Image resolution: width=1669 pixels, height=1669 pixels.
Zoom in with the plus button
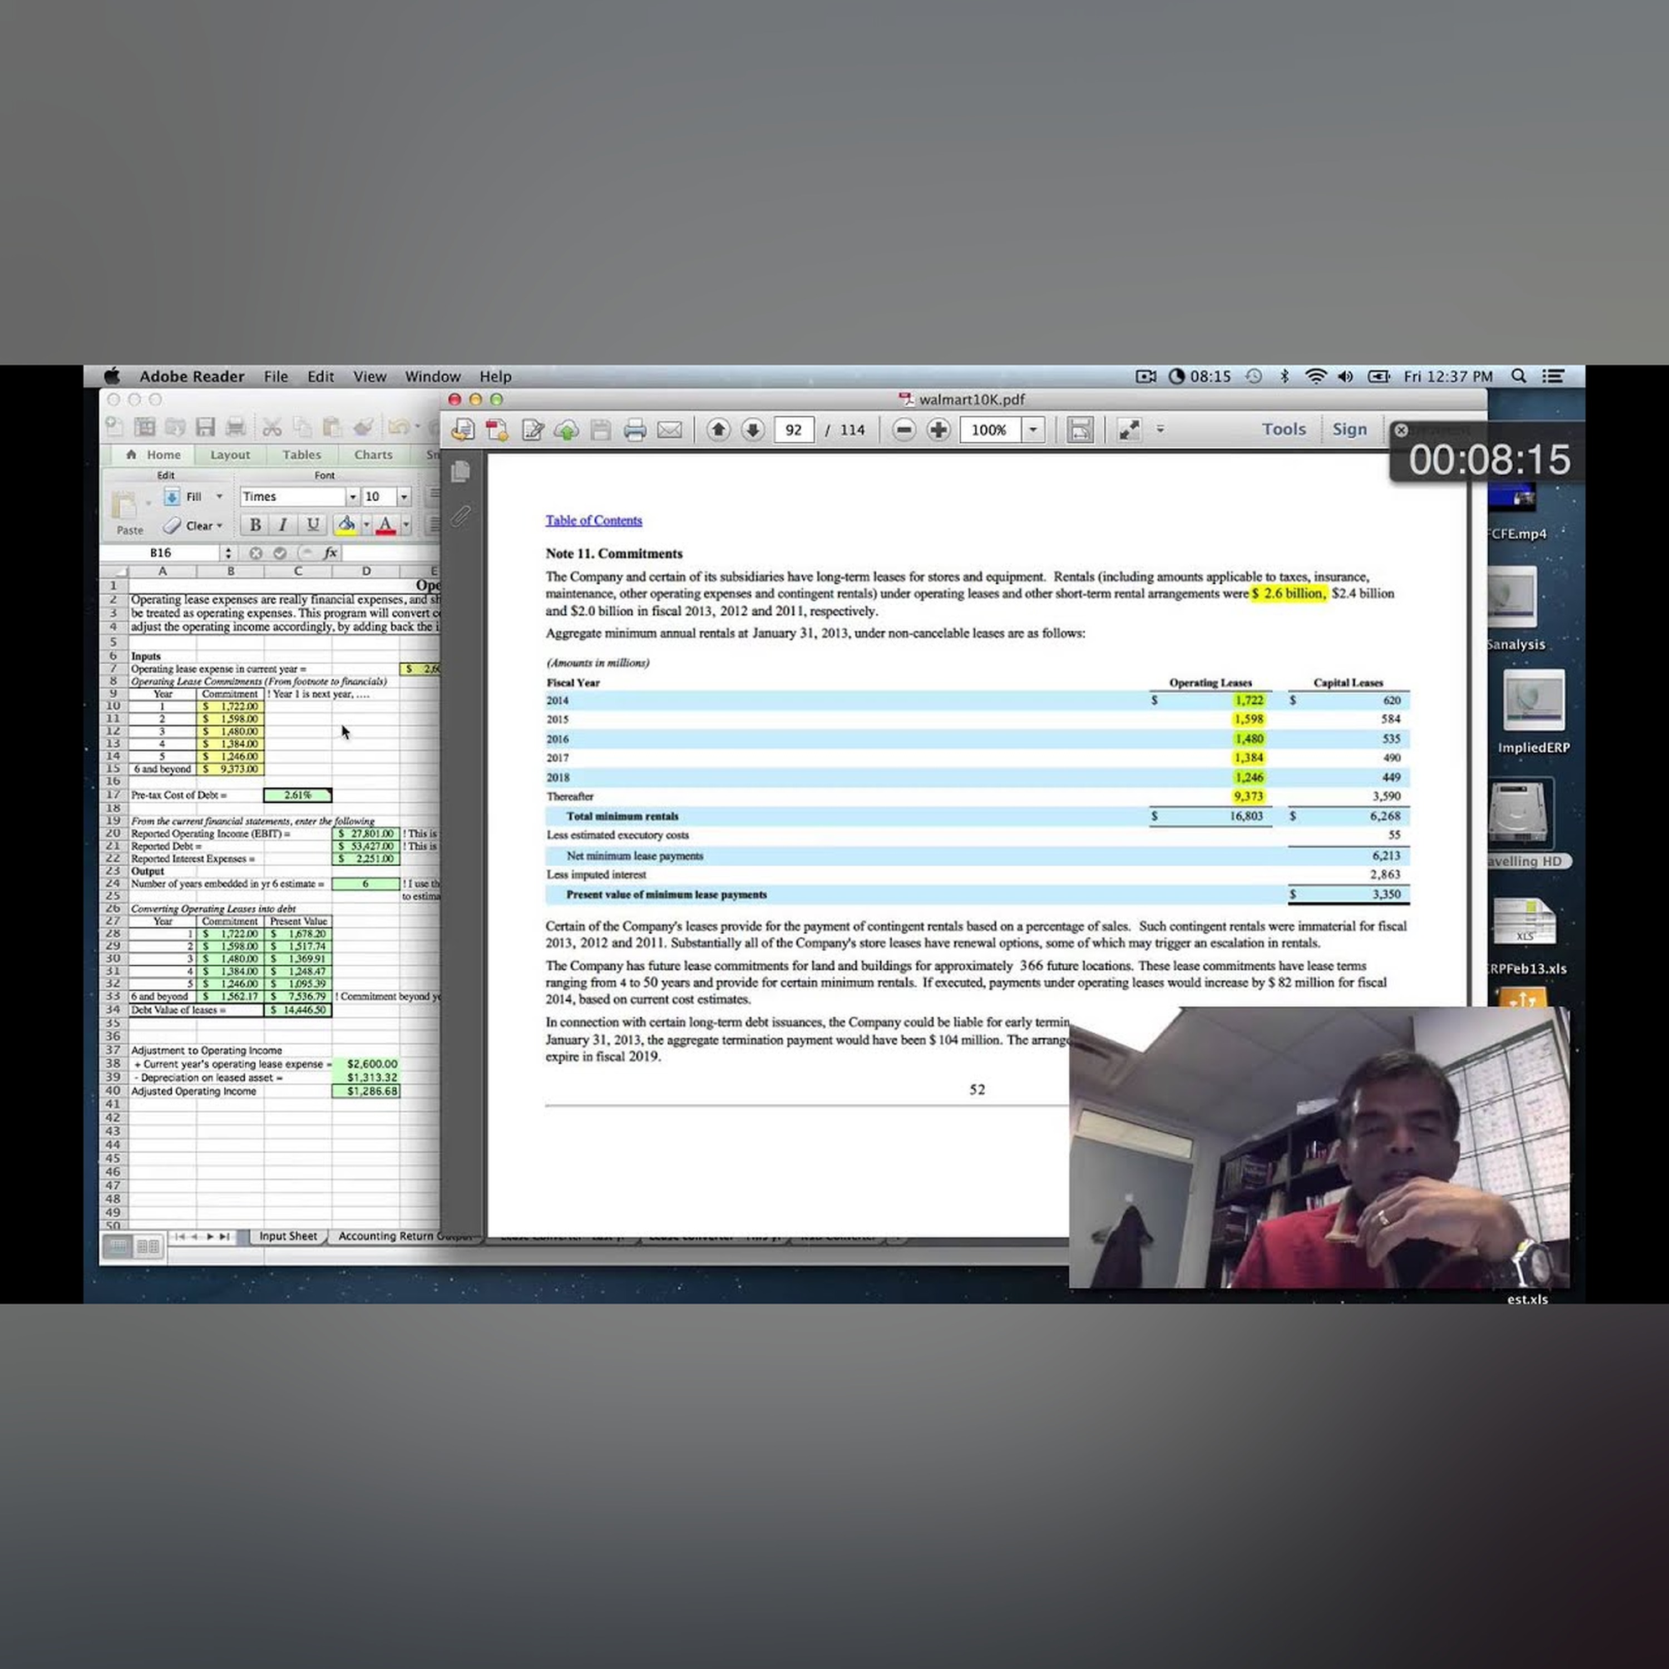tap(938, 429)
